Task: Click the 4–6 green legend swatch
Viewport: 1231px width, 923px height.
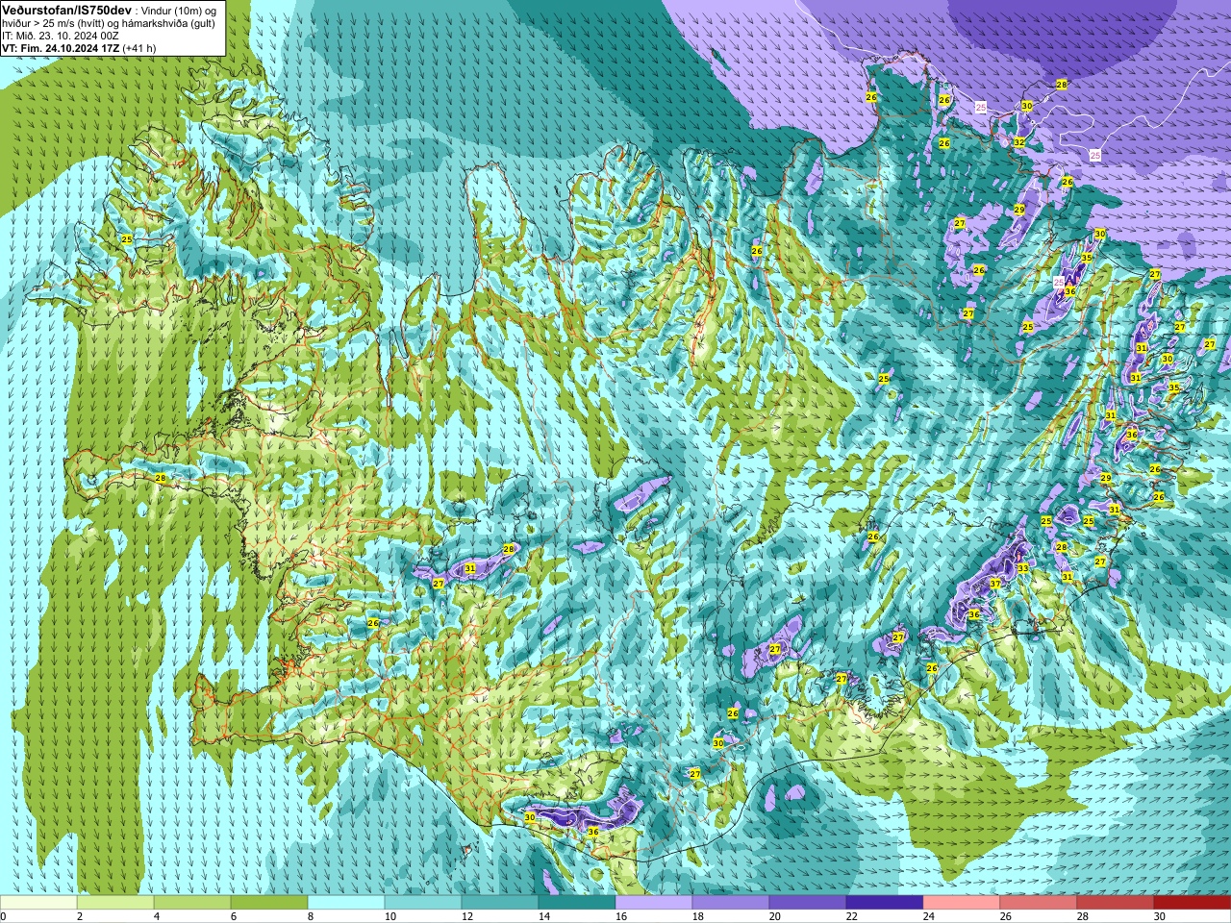Action: [192, 903]
